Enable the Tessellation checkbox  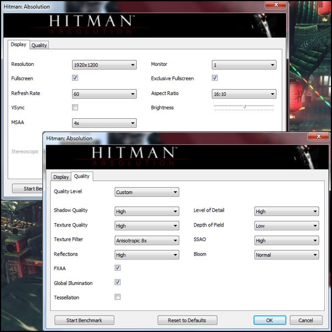[118, 297]
